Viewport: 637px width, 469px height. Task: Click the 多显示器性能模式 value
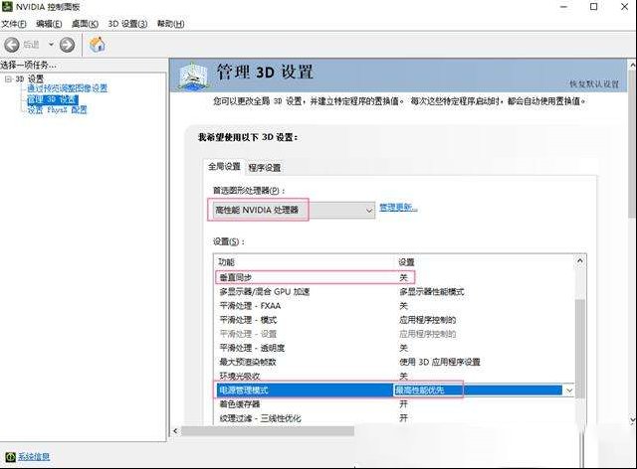point(431,292)
